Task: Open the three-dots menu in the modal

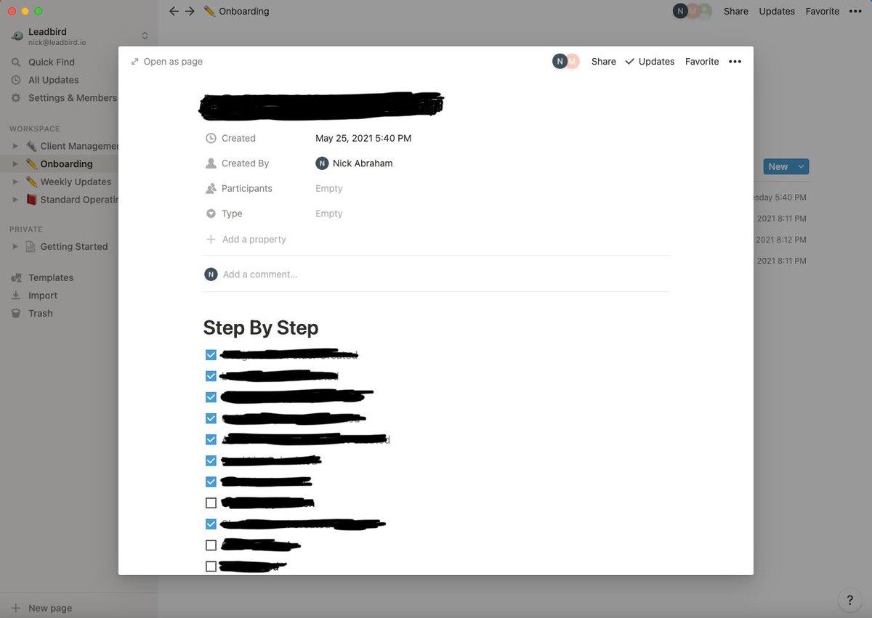Action: click(x=735, y=62)
